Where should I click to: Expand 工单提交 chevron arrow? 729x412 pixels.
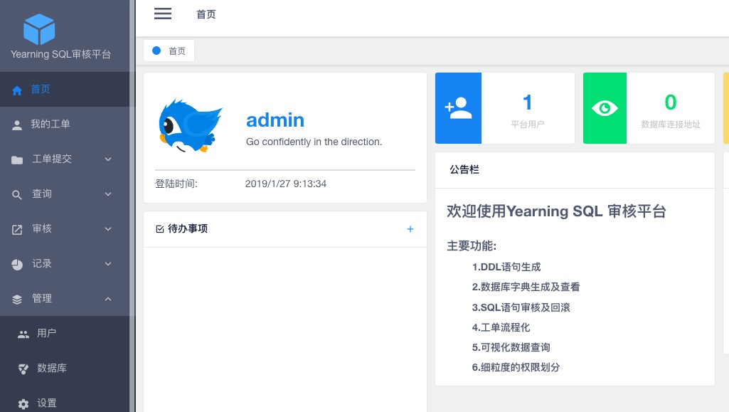point(108,159)
